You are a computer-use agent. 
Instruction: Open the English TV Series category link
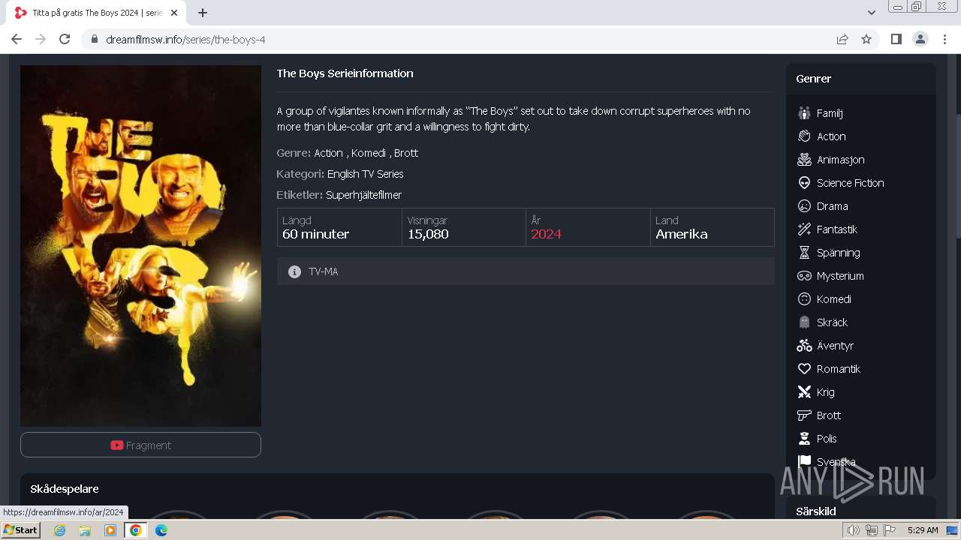(366, 174)
